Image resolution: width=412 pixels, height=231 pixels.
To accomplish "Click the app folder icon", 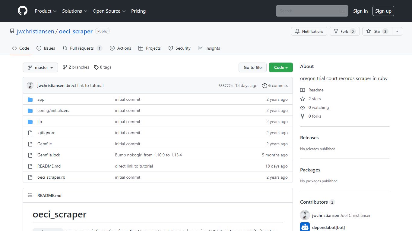I will [x=30, y=99].
